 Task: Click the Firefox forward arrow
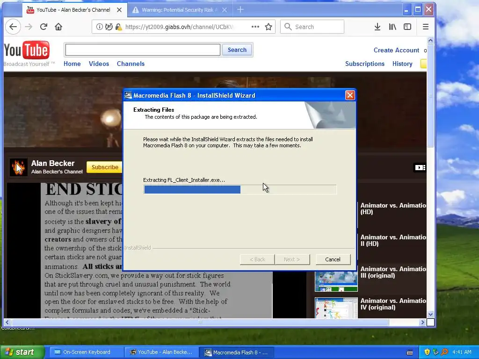(29, 27)
